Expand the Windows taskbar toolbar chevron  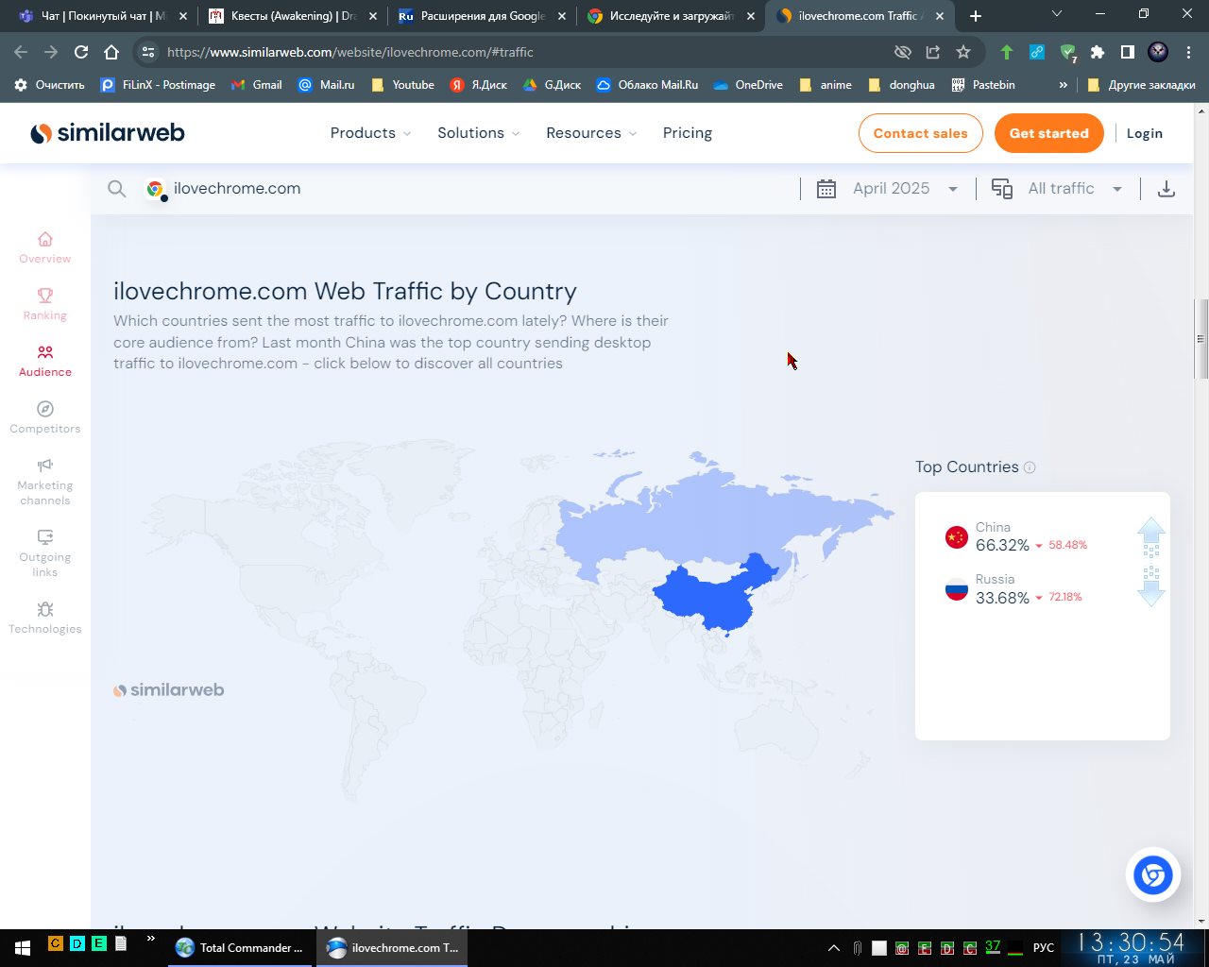(x=150, y=939)
